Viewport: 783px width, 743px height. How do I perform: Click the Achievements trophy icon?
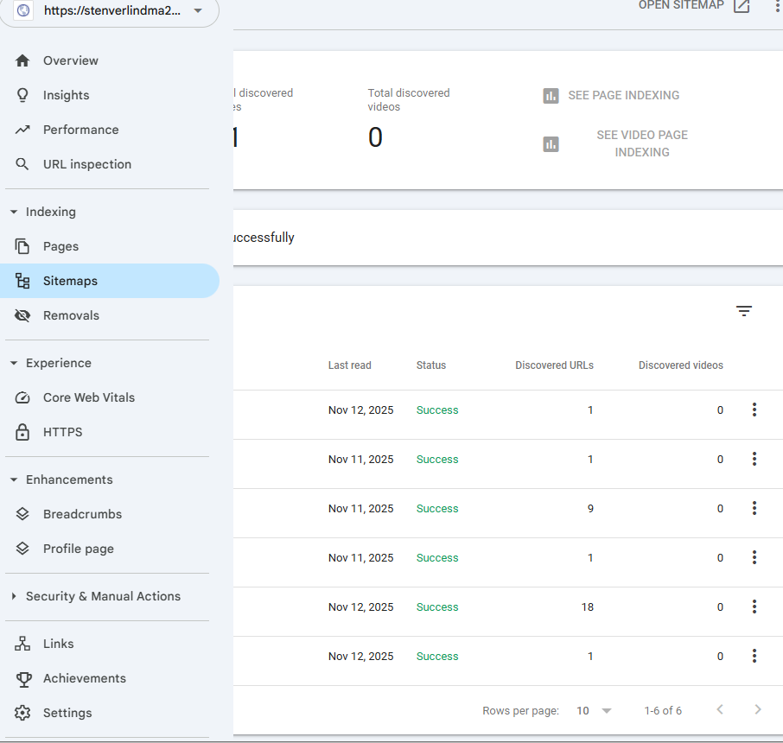[x=23, y=678]
